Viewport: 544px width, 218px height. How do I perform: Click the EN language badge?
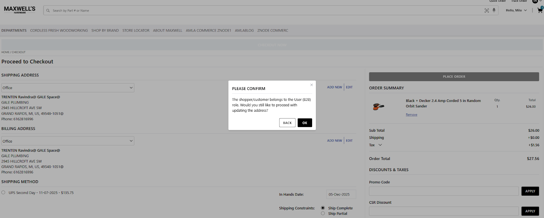click(x=535, y=1)
